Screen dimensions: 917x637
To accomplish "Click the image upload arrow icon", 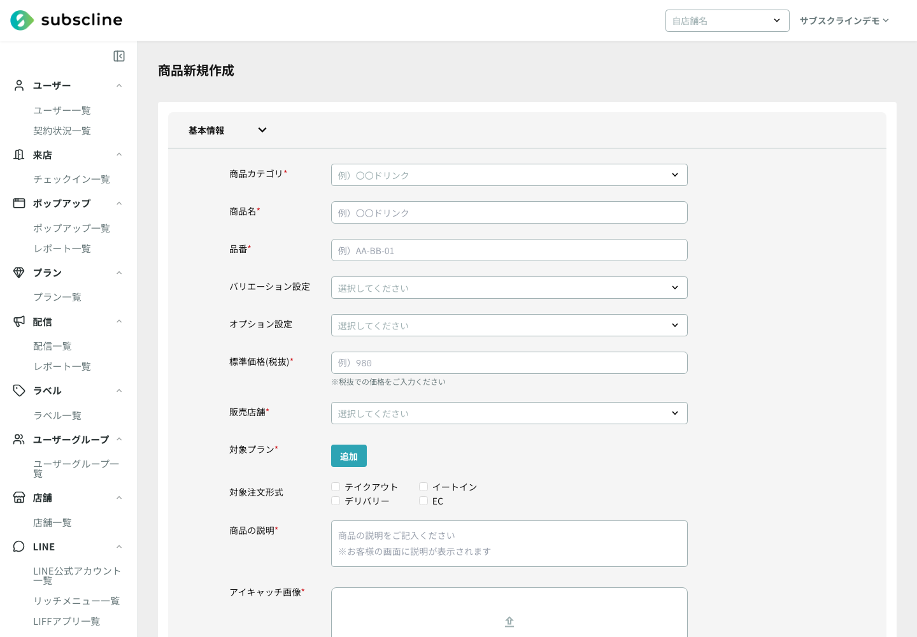I will pos(509,622).
